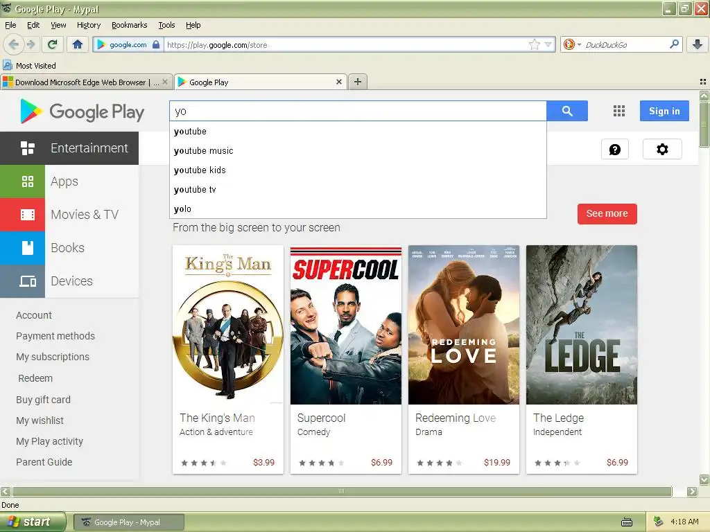Click the $19.99 price of Redeeming Love

pos(496,462)
